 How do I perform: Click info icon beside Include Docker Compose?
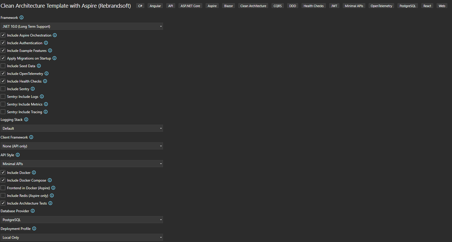pyautogui.click(x=50, y=180)
